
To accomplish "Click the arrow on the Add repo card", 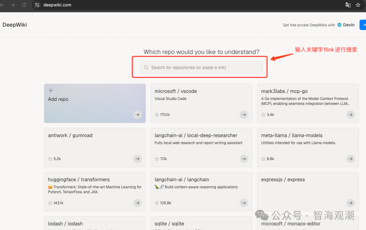I will [x=138, y=114].
